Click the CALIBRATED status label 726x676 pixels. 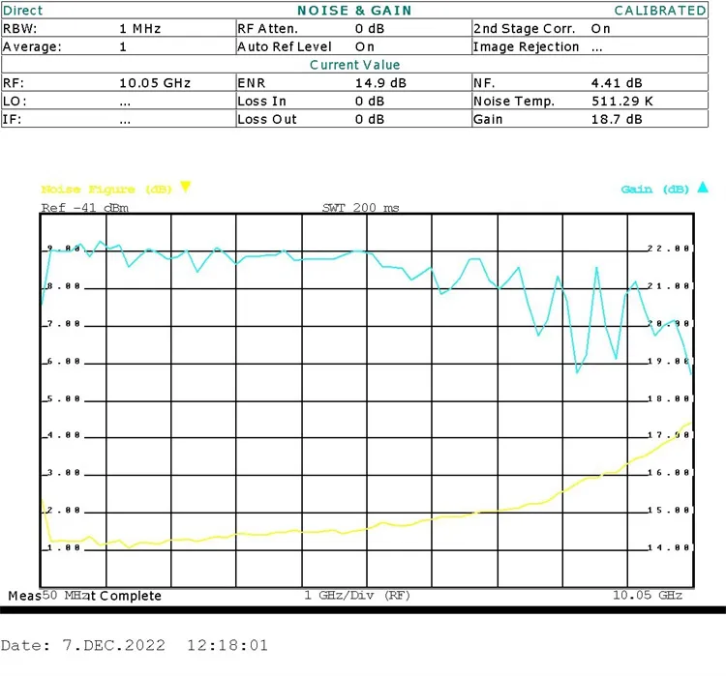coord(660,11)
